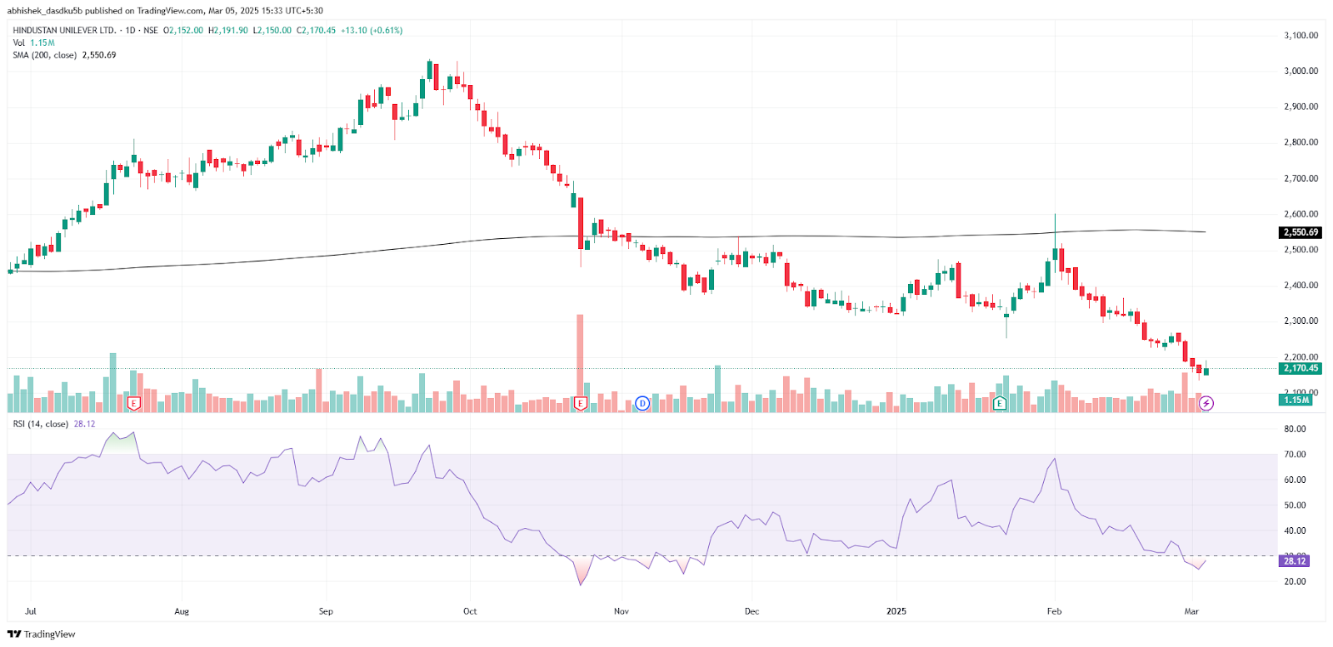Image resolution: width=1333 pixels, height=647 pixels.
Task: Click the high value H2,191.90
Action: [x=228, y=30]
